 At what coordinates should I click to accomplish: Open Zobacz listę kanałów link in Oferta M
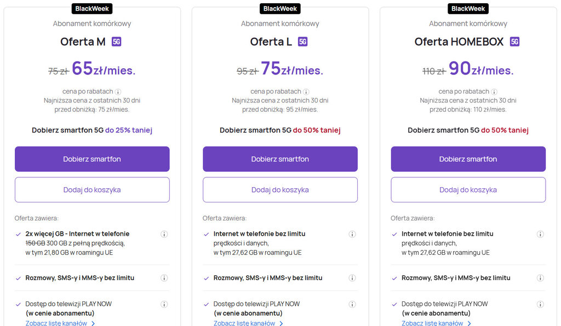pyautogui.click(x=56, y=323)
